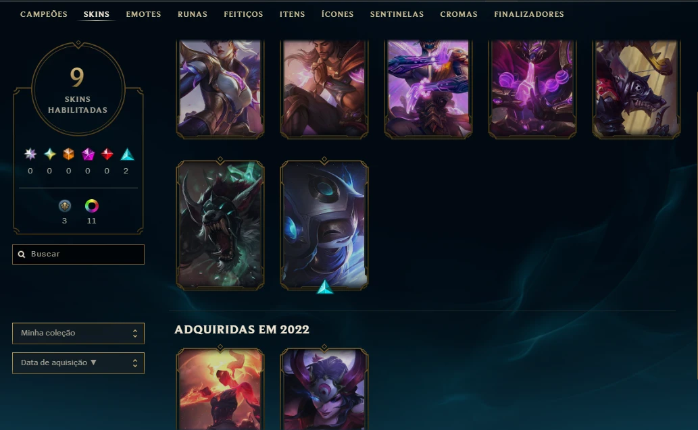Switch to the Emotes tab
The width and height of the screenshot is (698, 430).
[x=143, y=14]
